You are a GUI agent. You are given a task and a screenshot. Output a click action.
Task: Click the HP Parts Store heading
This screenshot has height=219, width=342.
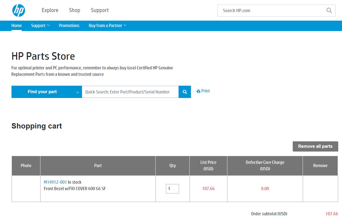click(43, 56)
